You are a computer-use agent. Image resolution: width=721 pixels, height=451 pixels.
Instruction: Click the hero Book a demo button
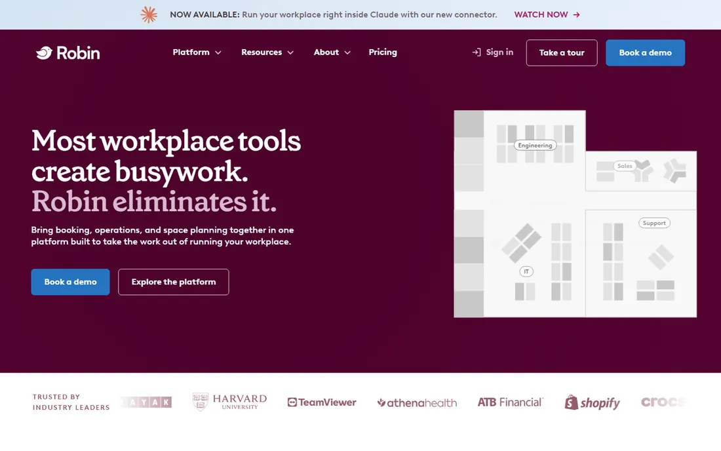(70, 282)
